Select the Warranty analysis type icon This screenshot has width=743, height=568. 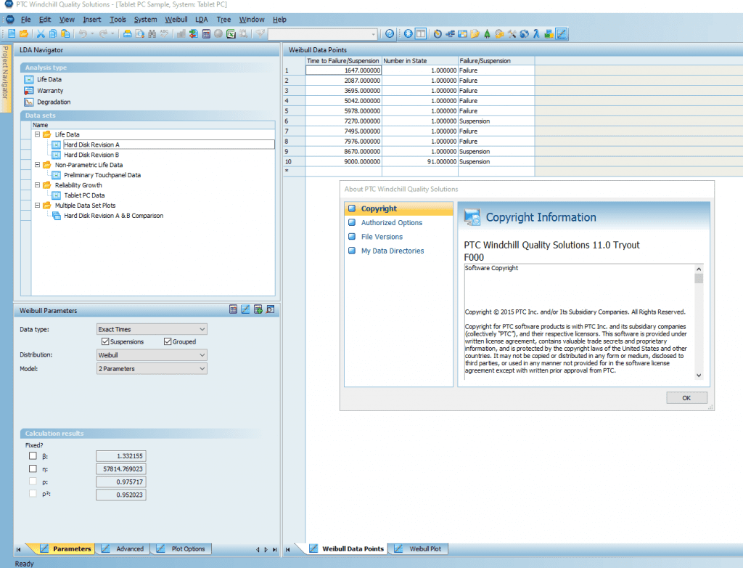click(x=29, y=91)
